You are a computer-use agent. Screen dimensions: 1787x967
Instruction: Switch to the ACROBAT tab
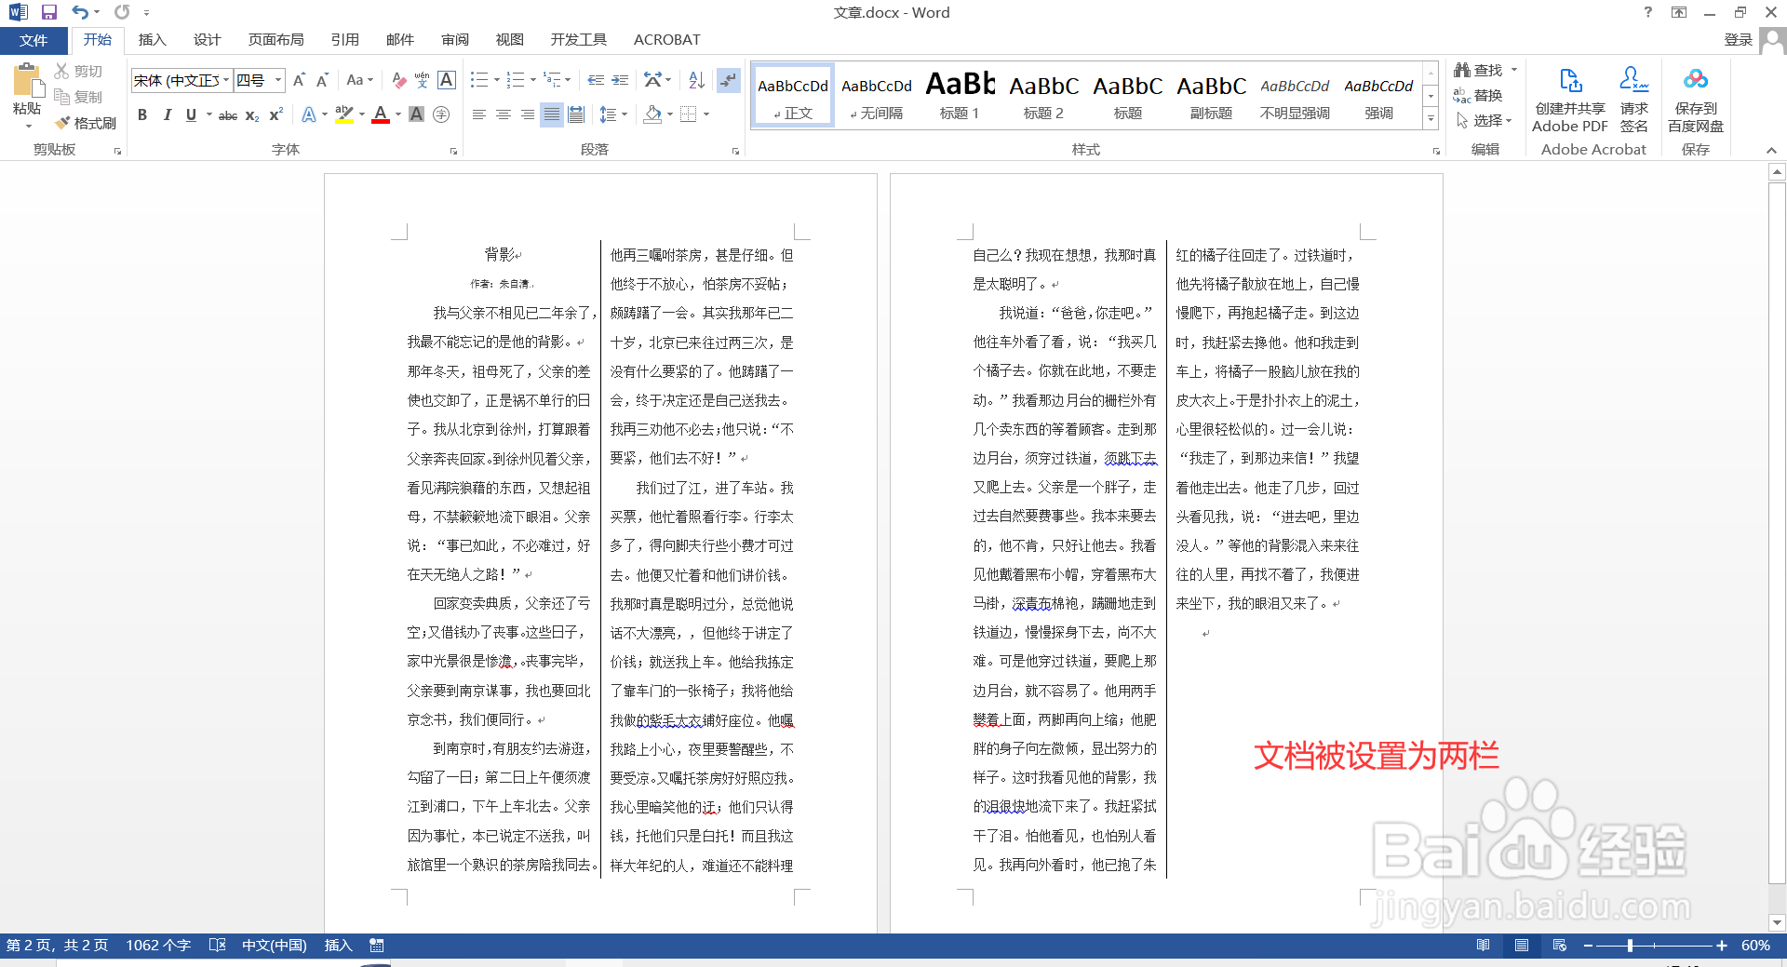tap(666, 40)
